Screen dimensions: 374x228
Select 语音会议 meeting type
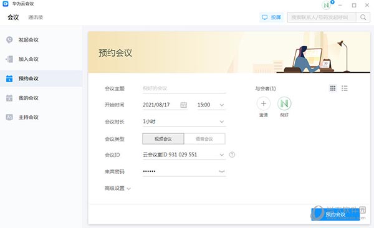pos(204,139)
